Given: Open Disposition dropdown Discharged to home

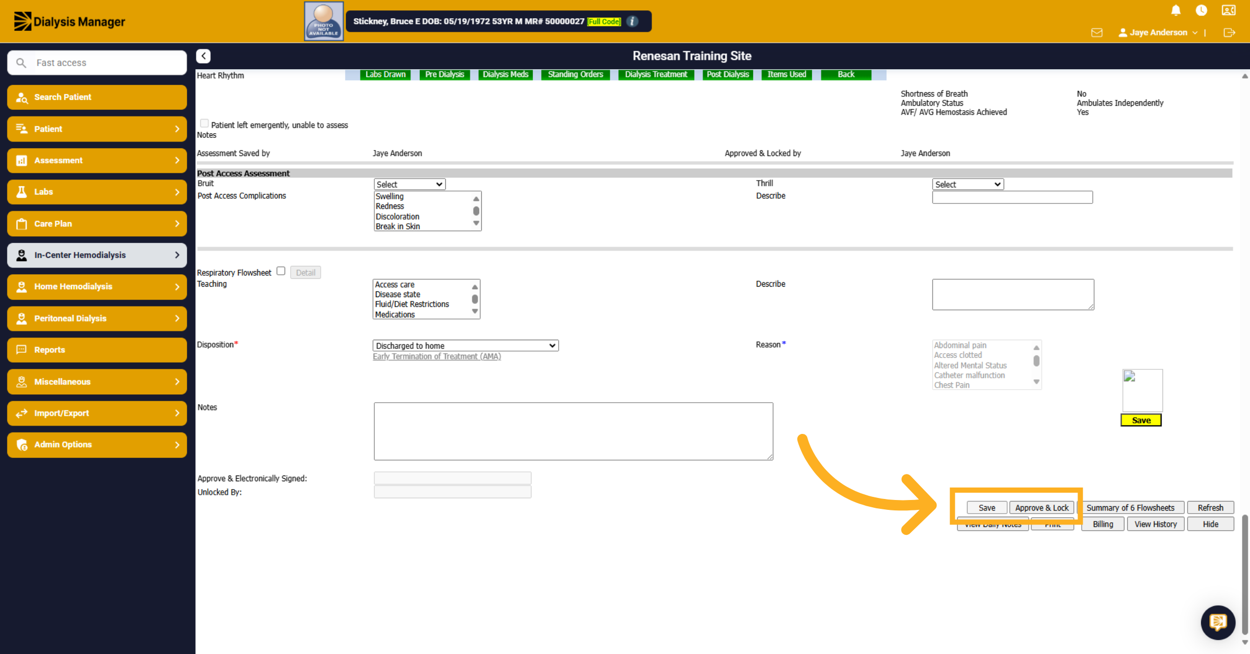Looking at the screenshot, I should pyautogui.click(x=466, y=345).
